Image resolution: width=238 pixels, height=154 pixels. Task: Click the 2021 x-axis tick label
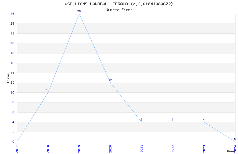coord(142,149)
